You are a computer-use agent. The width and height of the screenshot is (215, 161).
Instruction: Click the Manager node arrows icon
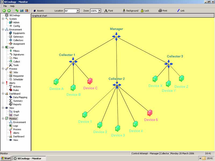[x=116, y=36]
